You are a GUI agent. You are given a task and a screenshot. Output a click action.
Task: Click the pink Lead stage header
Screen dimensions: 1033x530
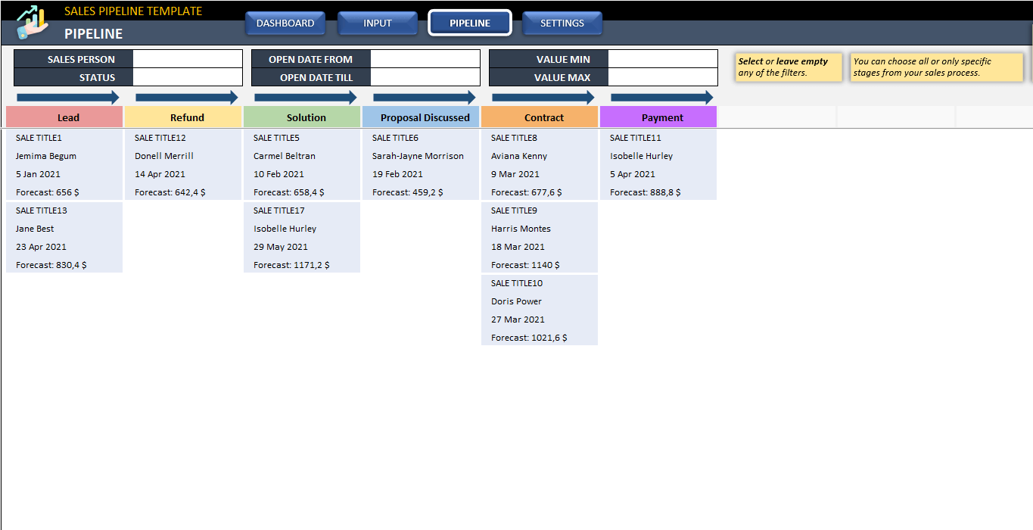tap(64, 117)
